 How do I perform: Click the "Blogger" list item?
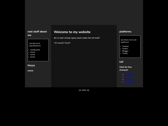pyautogui.click(x=125, y=51)
